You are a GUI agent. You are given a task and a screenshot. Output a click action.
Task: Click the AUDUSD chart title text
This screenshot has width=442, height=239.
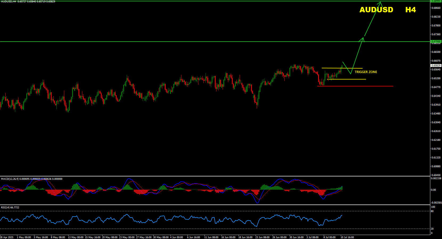tap(376, 10)
